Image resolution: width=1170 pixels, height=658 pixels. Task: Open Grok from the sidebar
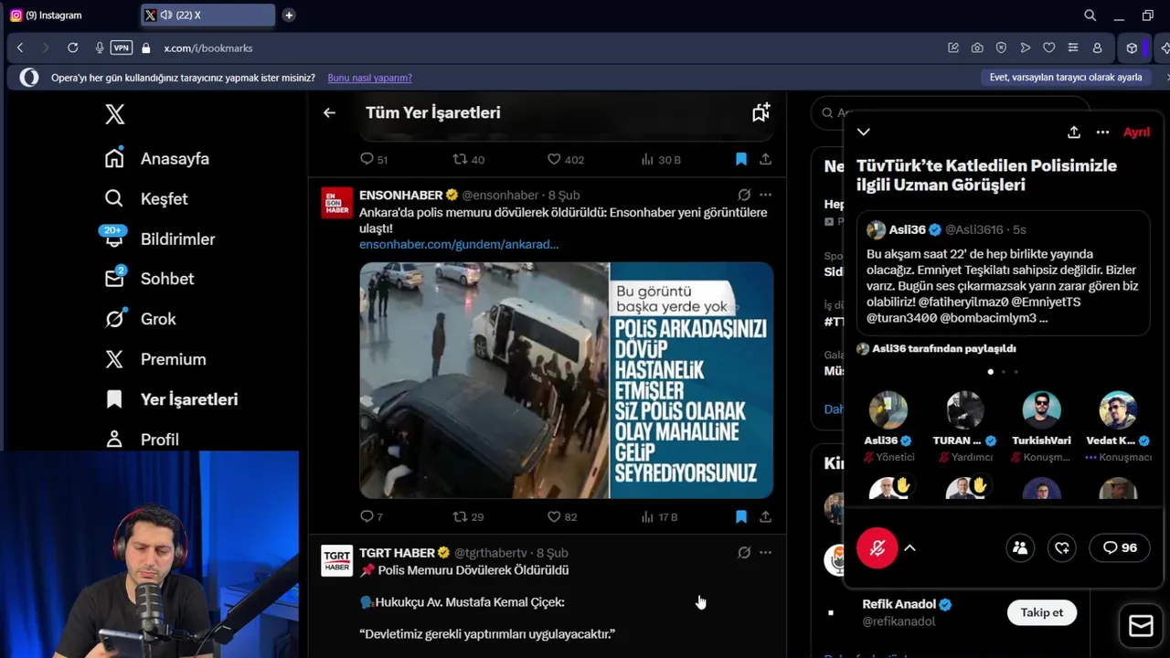point(114,319)
